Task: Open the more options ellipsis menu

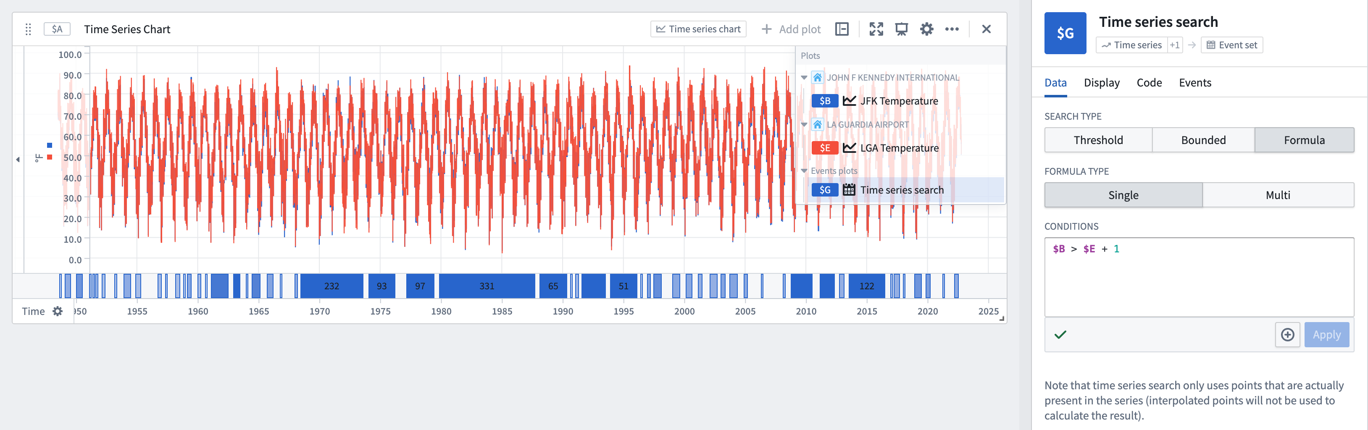Action: tap(952, 29)
